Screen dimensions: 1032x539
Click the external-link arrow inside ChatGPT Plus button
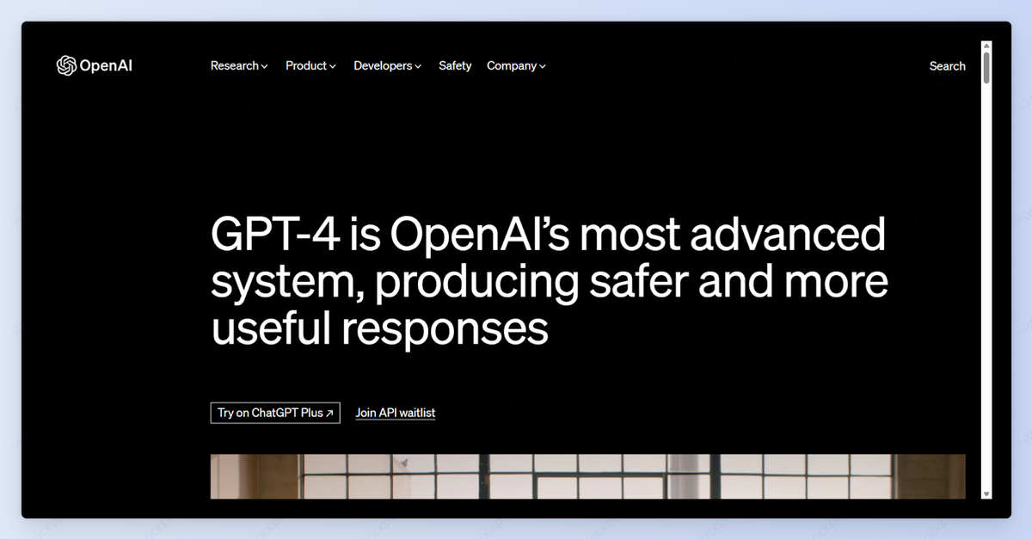(329, 413)
